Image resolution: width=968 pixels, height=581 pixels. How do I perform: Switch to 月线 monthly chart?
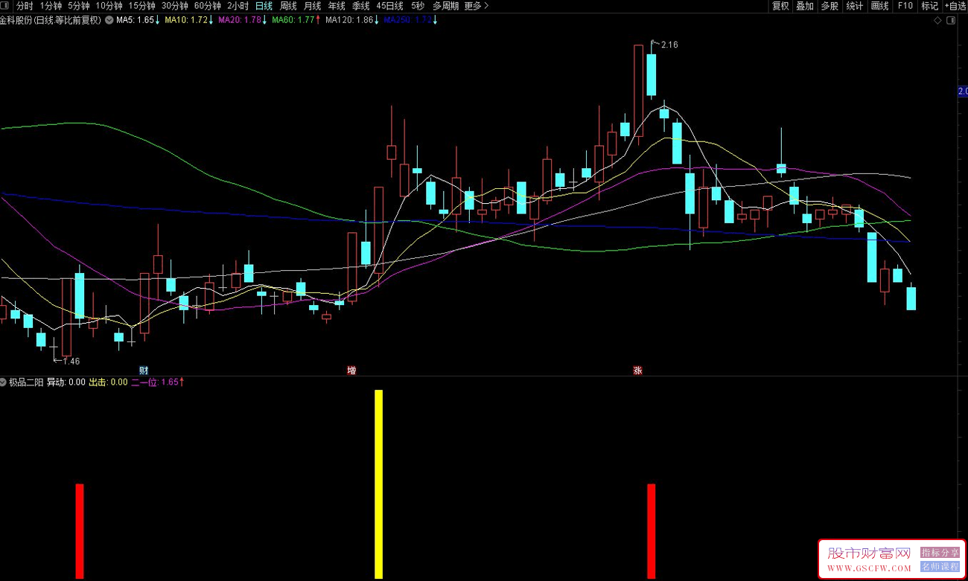click(x=312, y=6)
